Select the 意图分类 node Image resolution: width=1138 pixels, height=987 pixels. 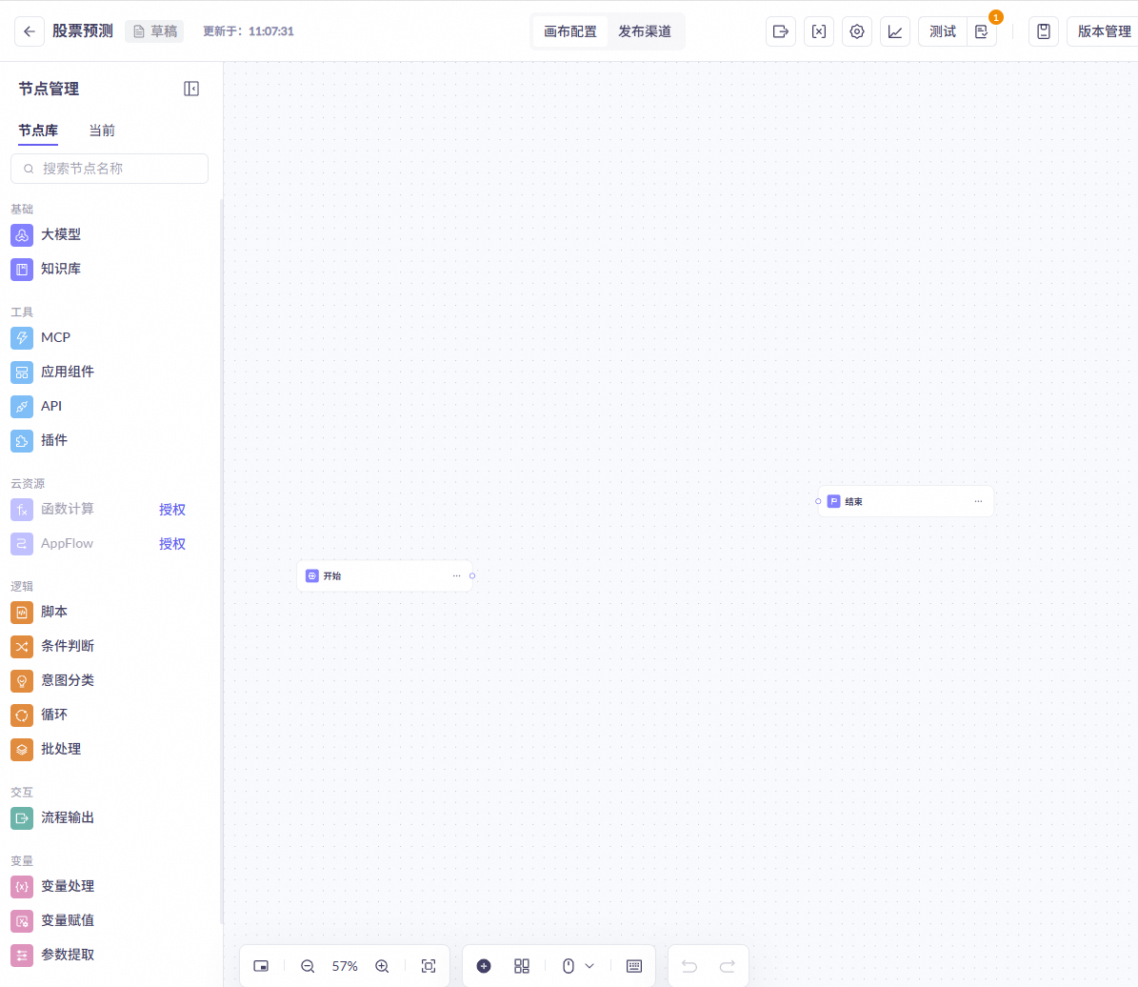(52, 680)
